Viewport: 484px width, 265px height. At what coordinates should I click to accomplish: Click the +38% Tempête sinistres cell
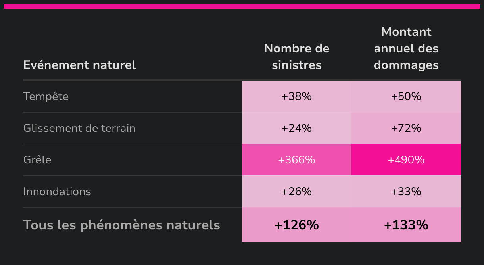[x=296, y=96]
